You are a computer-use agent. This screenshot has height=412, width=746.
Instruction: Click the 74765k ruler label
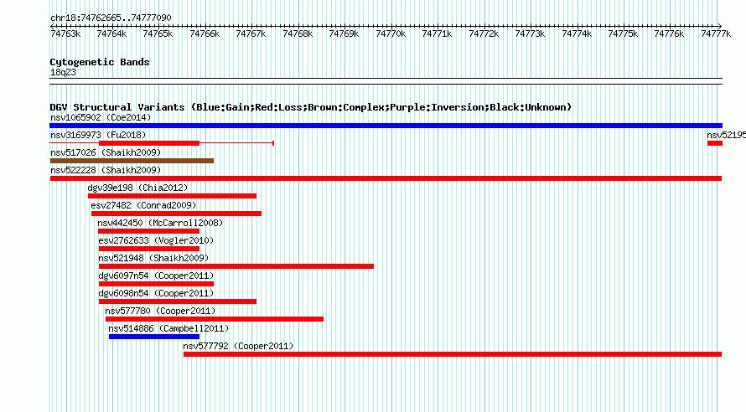click(158, 34)
